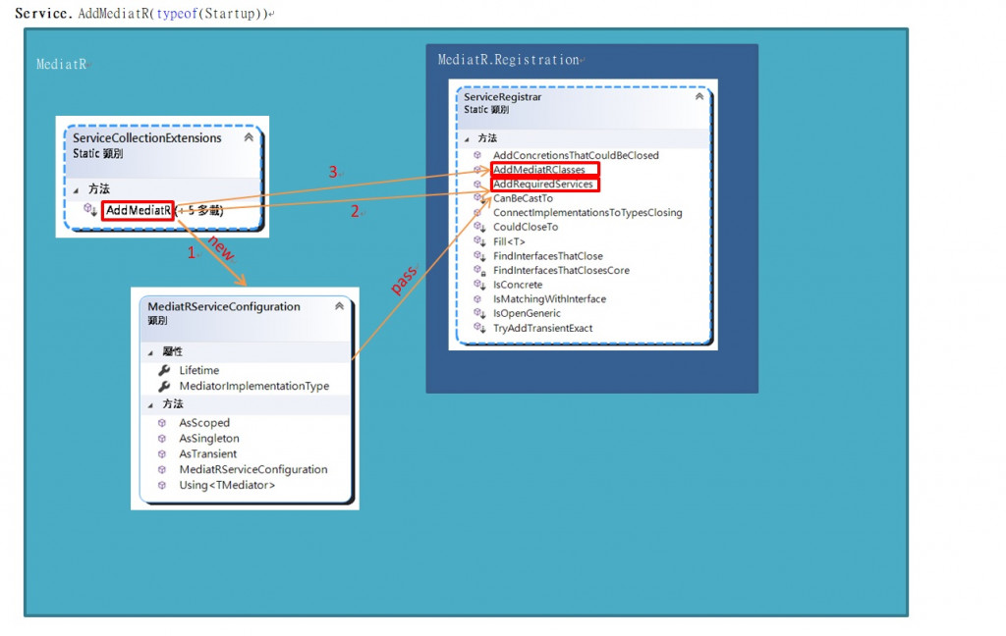Click the '+ 5 多載' overloads text
1006x636 pixels.
pos(199,210)
